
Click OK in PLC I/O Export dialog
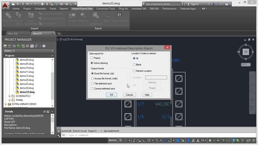tap(112, 95)
